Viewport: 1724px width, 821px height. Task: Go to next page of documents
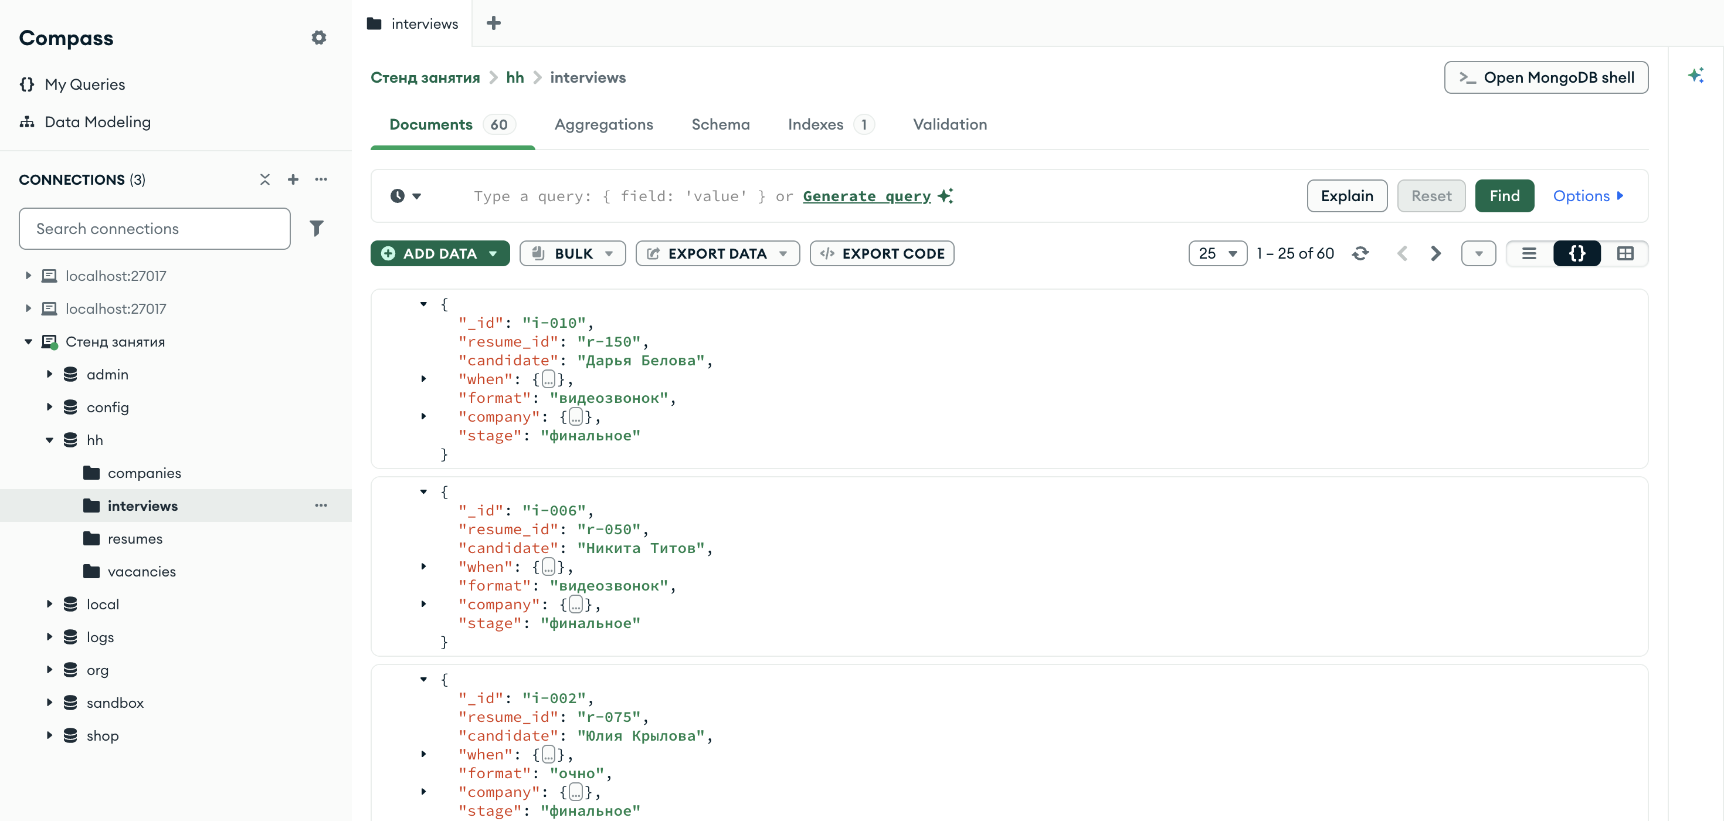(1435, 253)
